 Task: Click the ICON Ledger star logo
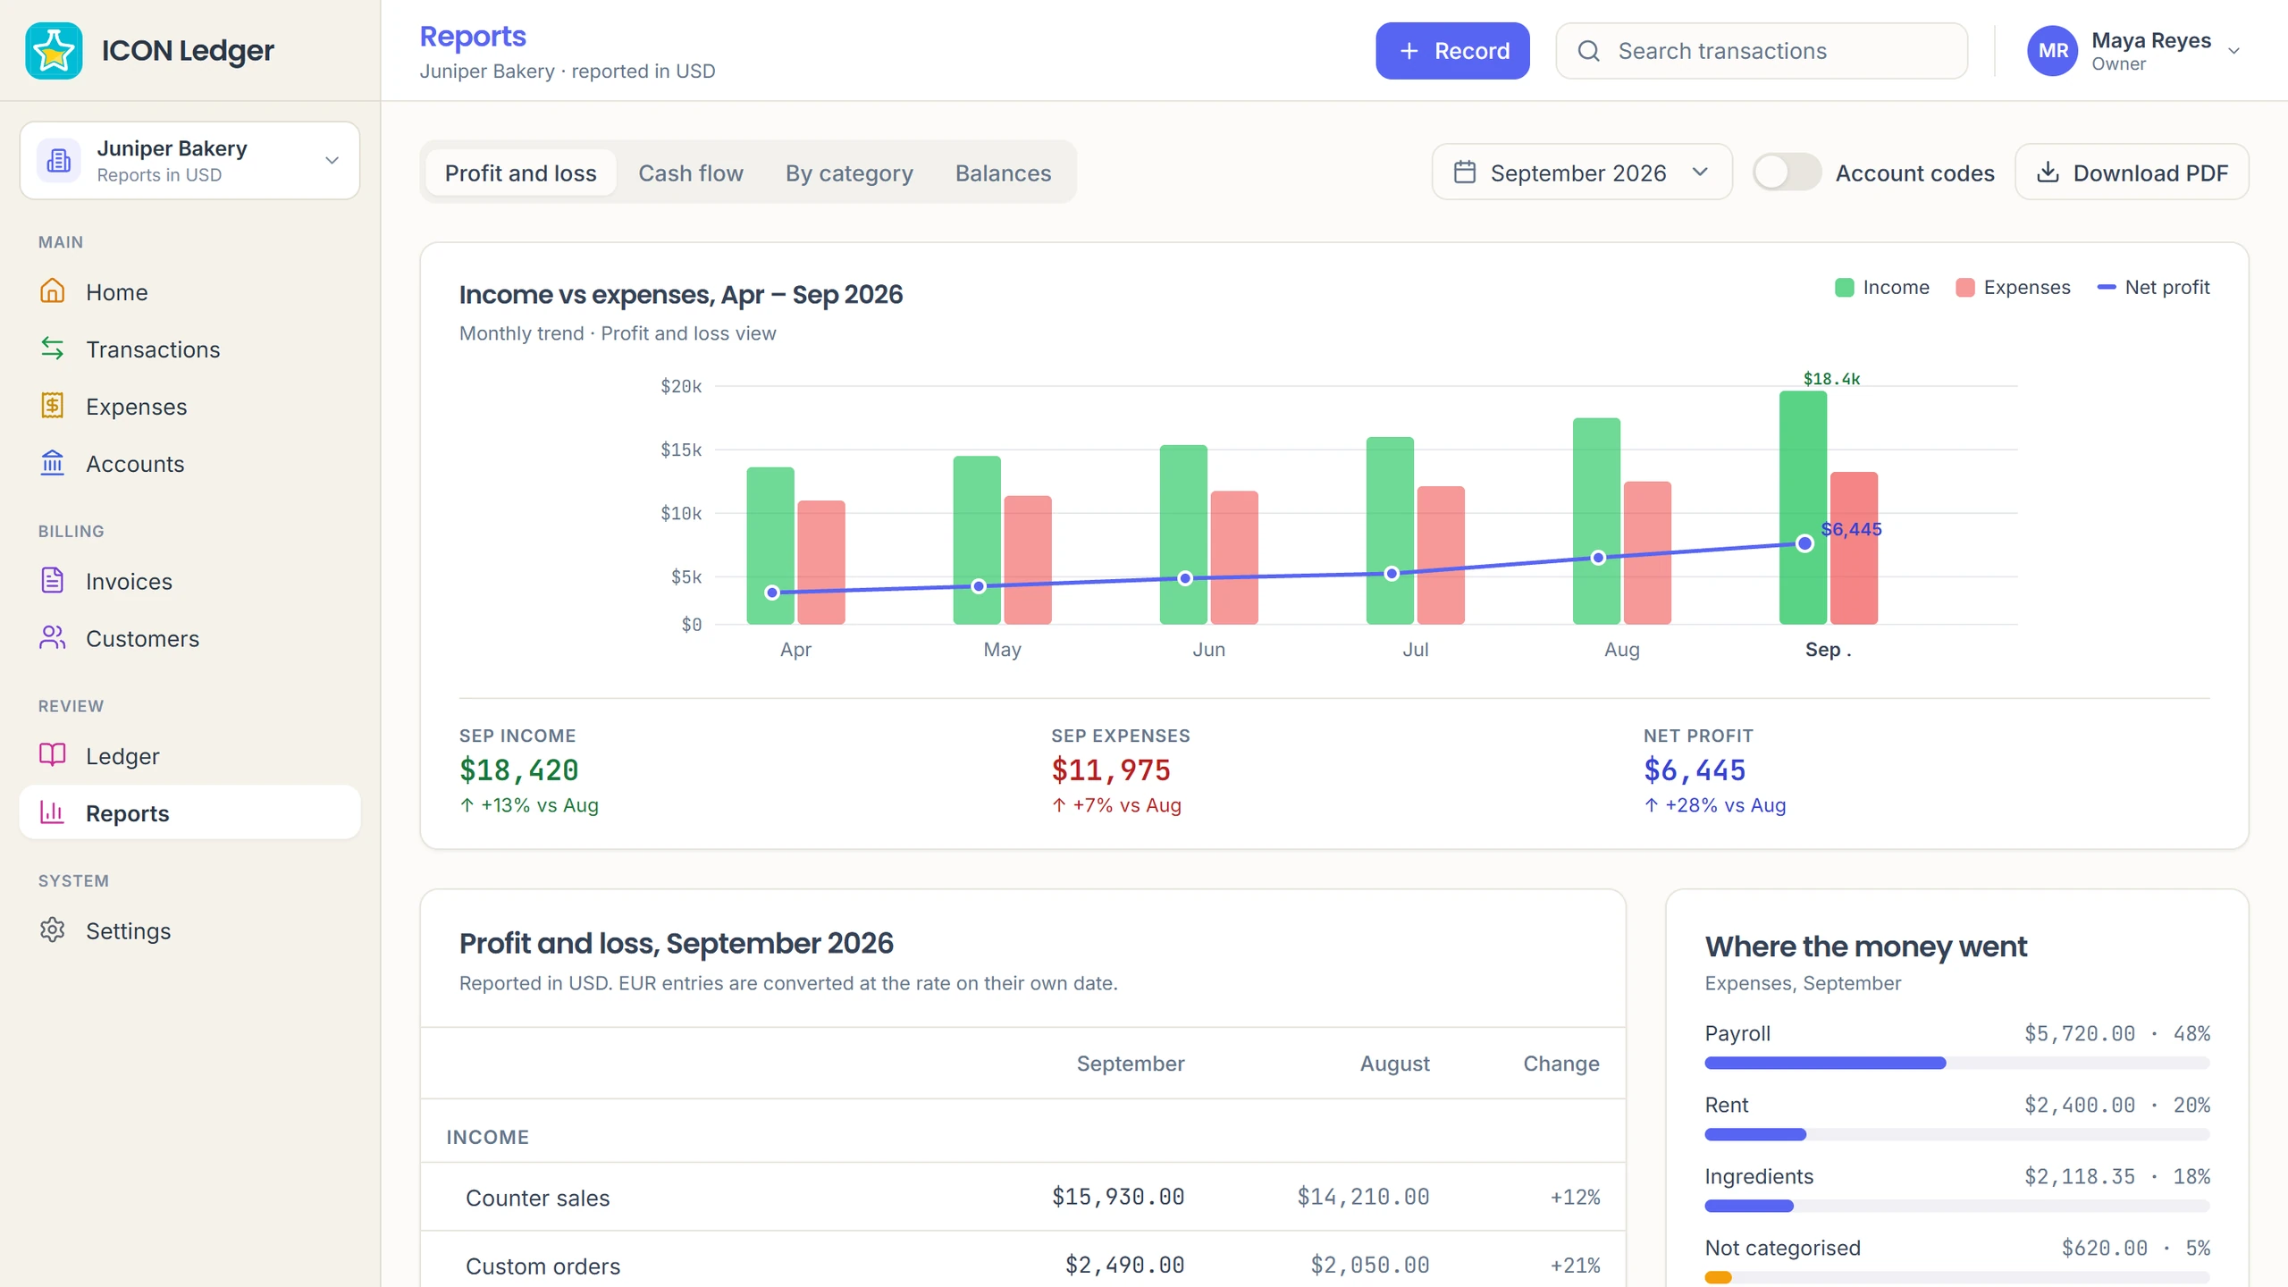54,51
